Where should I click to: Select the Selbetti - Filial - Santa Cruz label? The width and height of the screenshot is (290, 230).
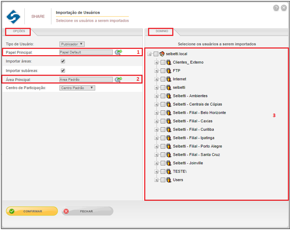tap(196, 154)
